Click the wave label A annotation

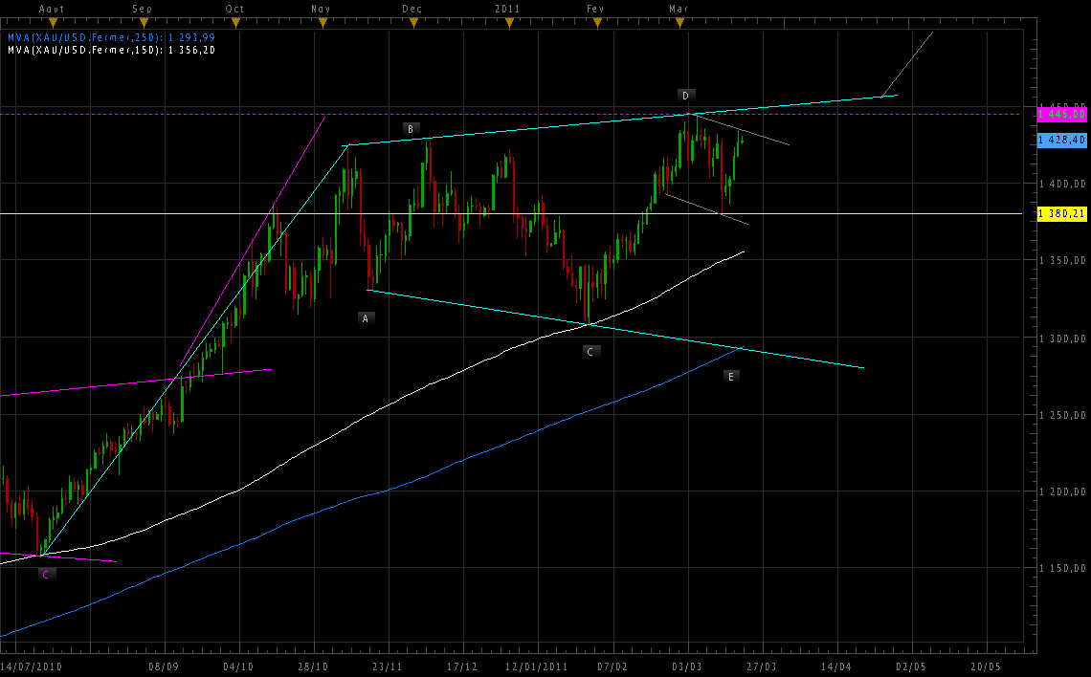click(365, 317)
